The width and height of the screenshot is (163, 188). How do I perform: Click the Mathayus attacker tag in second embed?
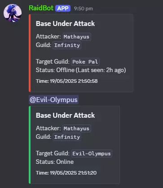coord(76,128)
